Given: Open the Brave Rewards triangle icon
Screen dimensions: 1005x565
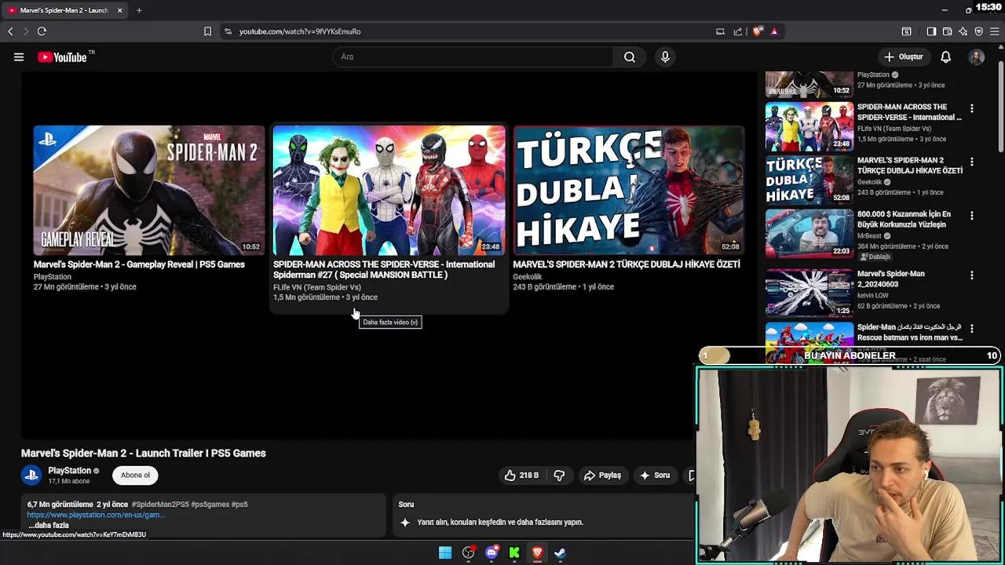Looking at the screenshot, I should click(774, 31).
